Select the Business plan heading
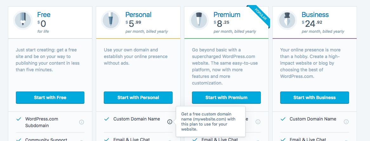The height and width of the screenshot is (141, 370). [315, 15]
